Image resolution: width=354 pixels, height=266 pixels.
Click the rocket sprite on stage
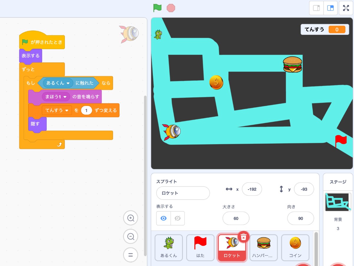point(172,132)
